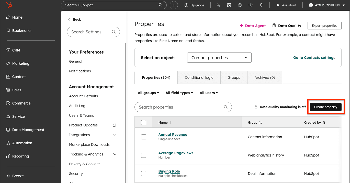Open the Contact properties object selector
The image size is (350, 183).
[x=219, y=58]
